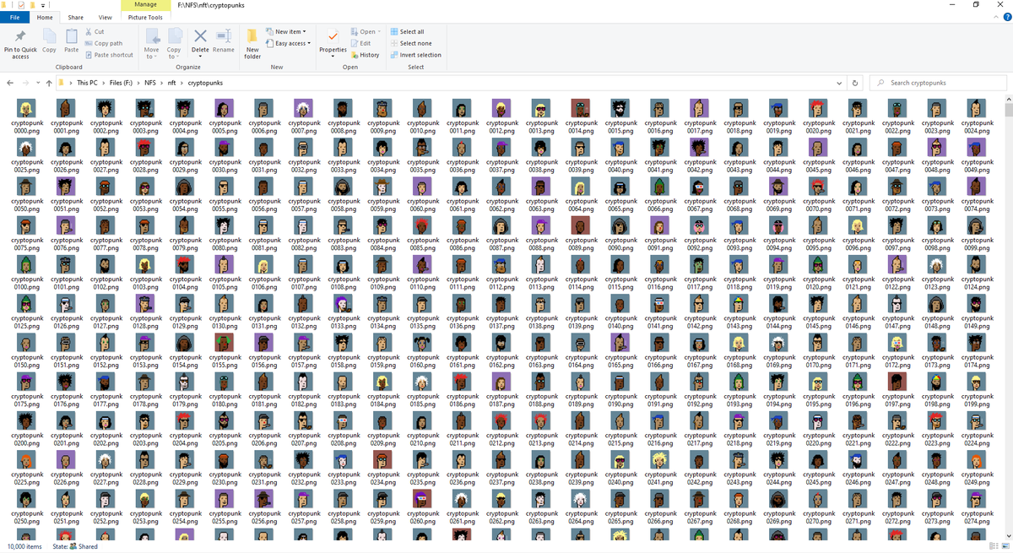Image resolution: width=1013 pixels, height=553 pixels.
Task: Click the State: Shared status text
Action: pyautogui.click(x=75, y=546)
